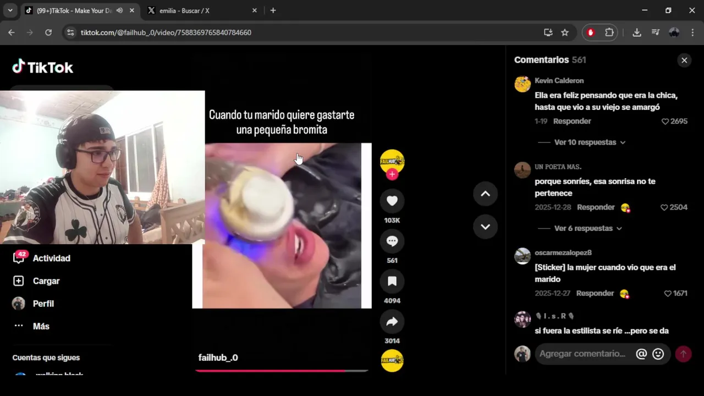Click the TikTok logo
This screenshot has width=704, height=396.
tap(43, 67)
